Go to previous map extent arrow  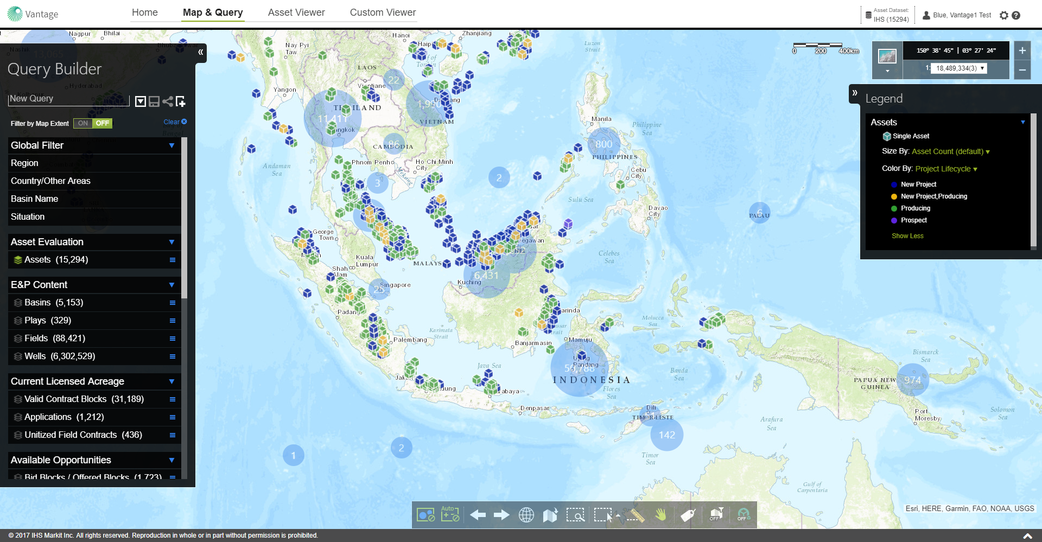(x=478, y=515)
